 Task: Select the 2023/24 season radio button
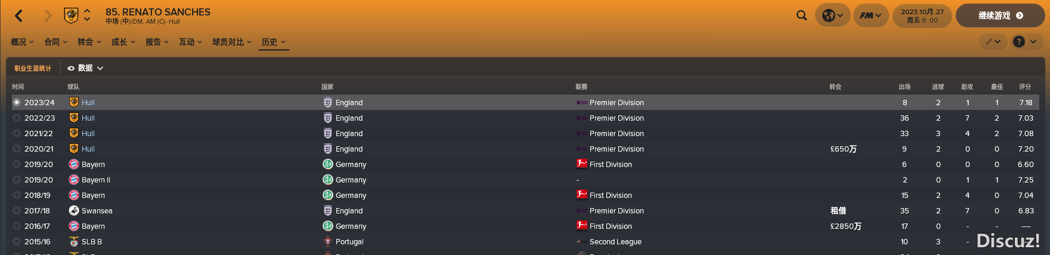tap(17, 102)
